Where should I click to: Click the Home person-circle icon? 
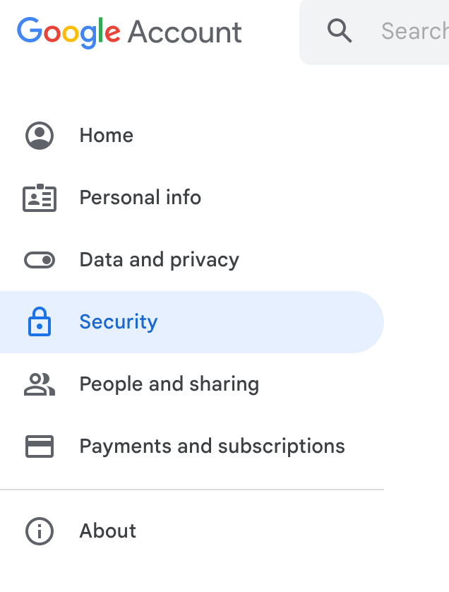click(40, 136)
